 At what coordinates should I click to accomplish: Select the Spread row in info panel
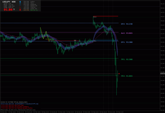7,3
